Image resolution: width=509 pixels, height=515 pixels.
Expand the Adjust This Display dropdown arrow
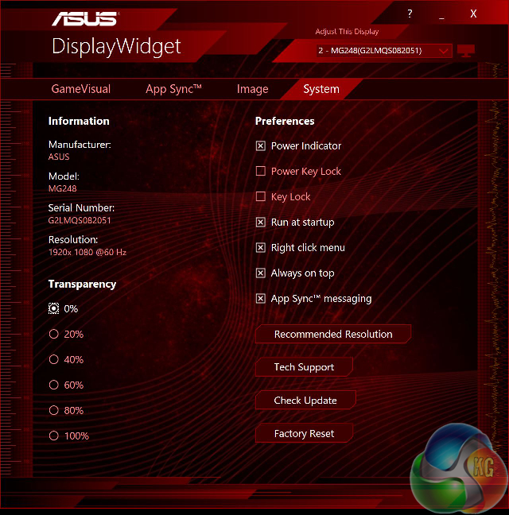click(x=444, y=51)
